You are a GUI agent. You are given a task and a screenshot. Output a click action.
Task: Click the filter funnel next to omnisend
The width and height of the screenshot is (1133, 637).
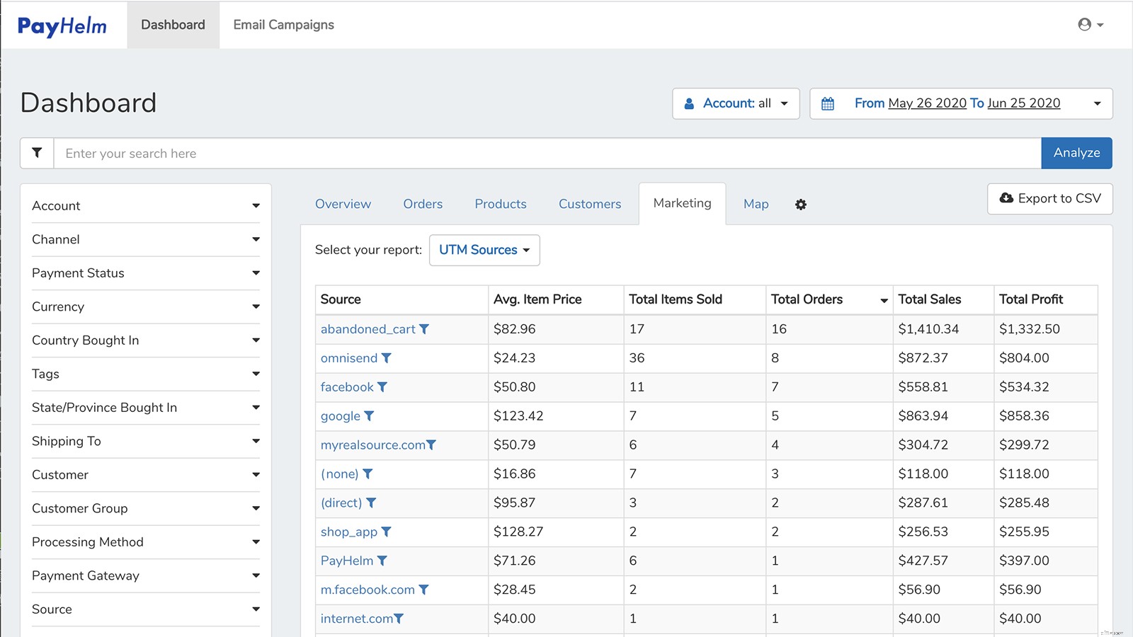coord(386,358)
